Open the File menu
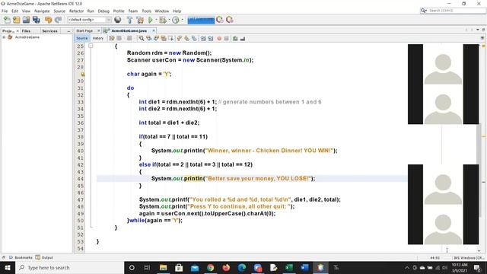Image resolution: width=487 pixels, height=274 pixels. [5, 11]
